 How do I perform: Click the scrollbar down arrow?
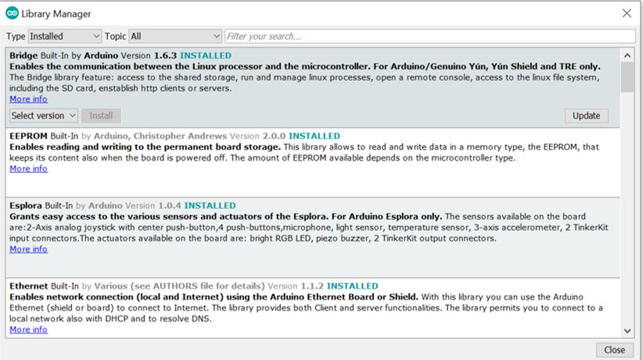[627, 332]
